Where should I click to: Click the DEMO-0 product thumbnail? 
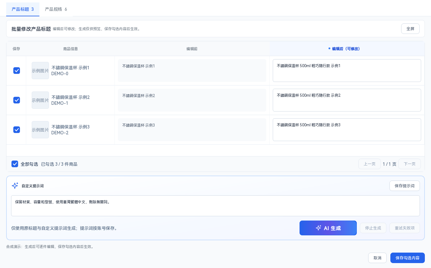point(40,71)
